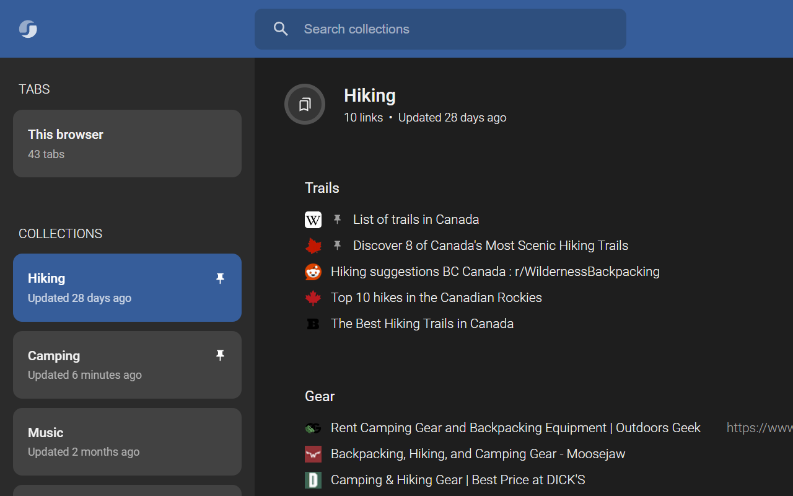
Task: Open the Hiking collection cover icon
Action: [x=304, y=104]
